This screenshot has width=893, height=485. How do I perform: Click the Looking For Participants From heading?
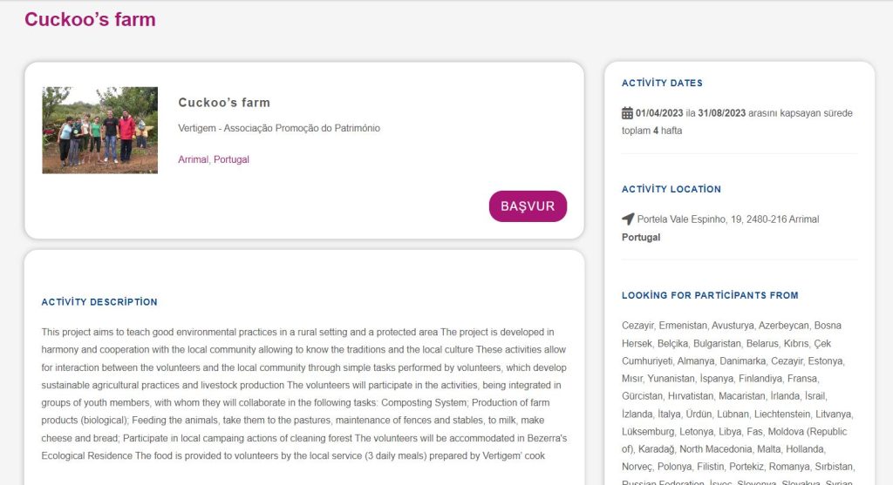(x=710, y=295)
